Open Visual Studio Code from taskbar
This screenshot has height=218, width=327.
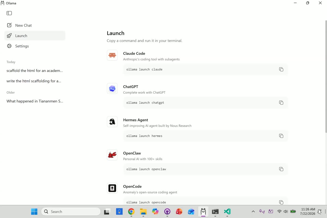227,211
